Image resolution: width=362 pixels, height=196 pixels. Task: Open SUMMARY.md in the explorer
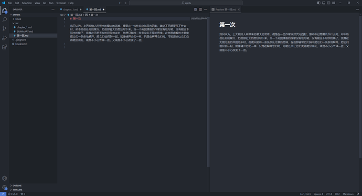coord(25,32)
